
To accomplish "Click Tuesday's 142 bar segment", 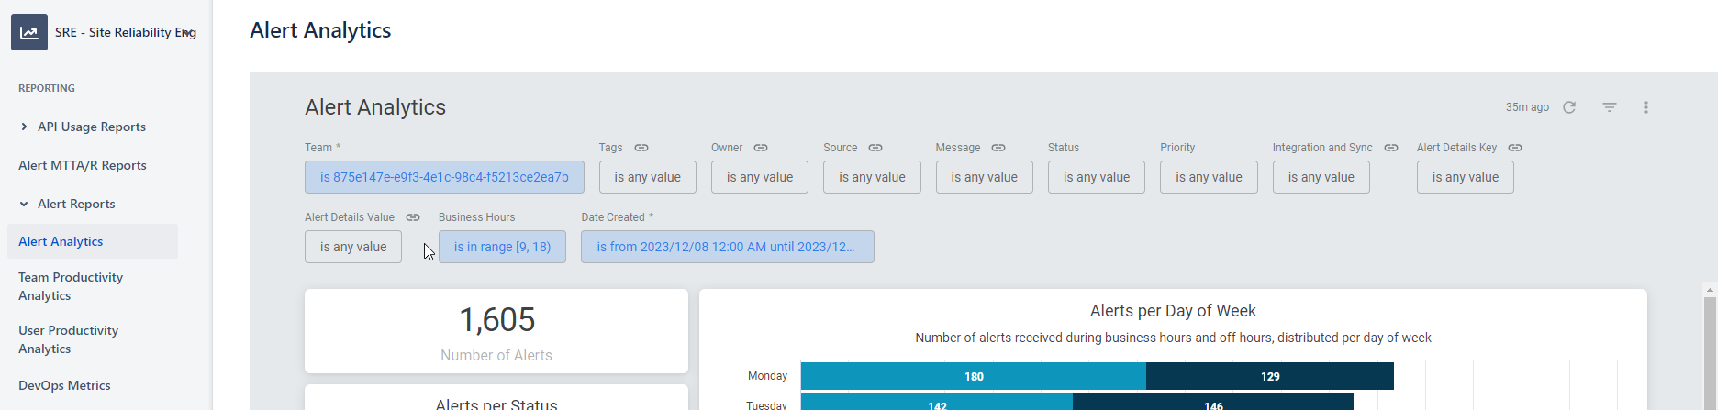I will (x=937, y=403).
